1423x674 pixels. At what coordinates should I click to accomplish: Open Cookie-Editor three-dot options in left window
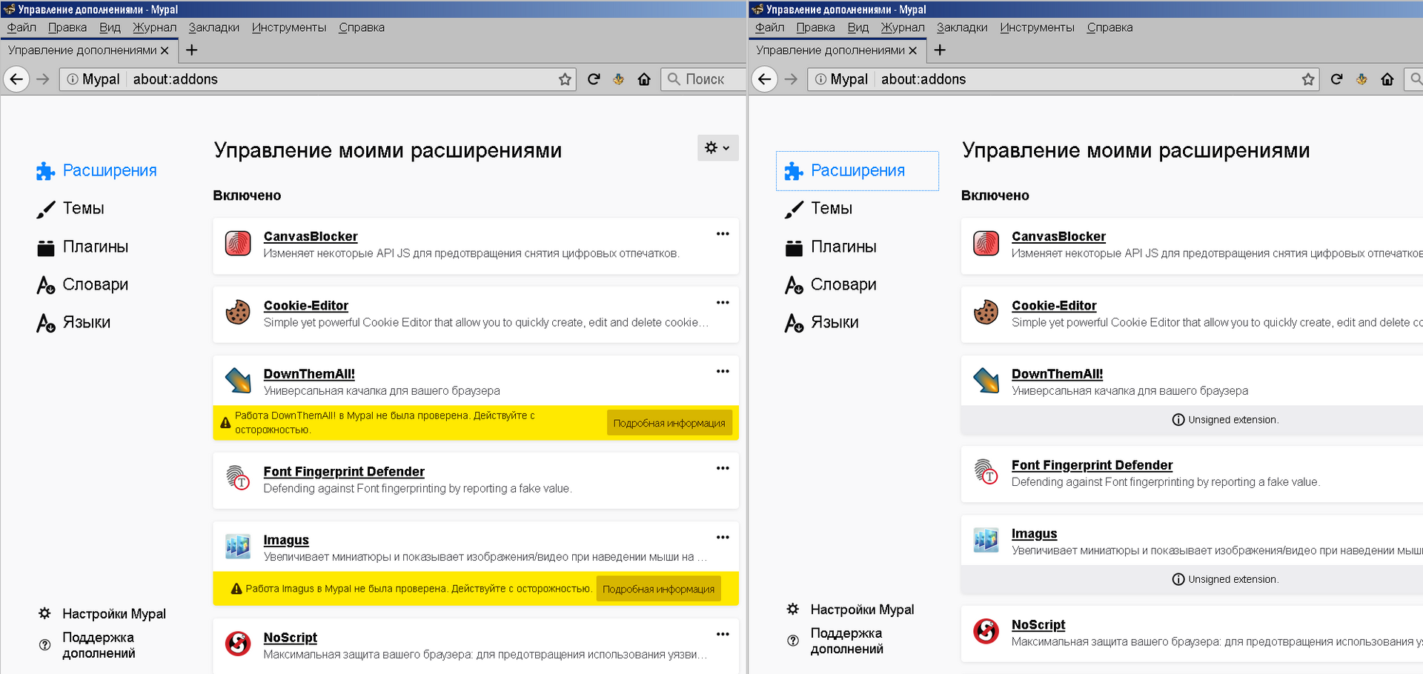point(723,303)
